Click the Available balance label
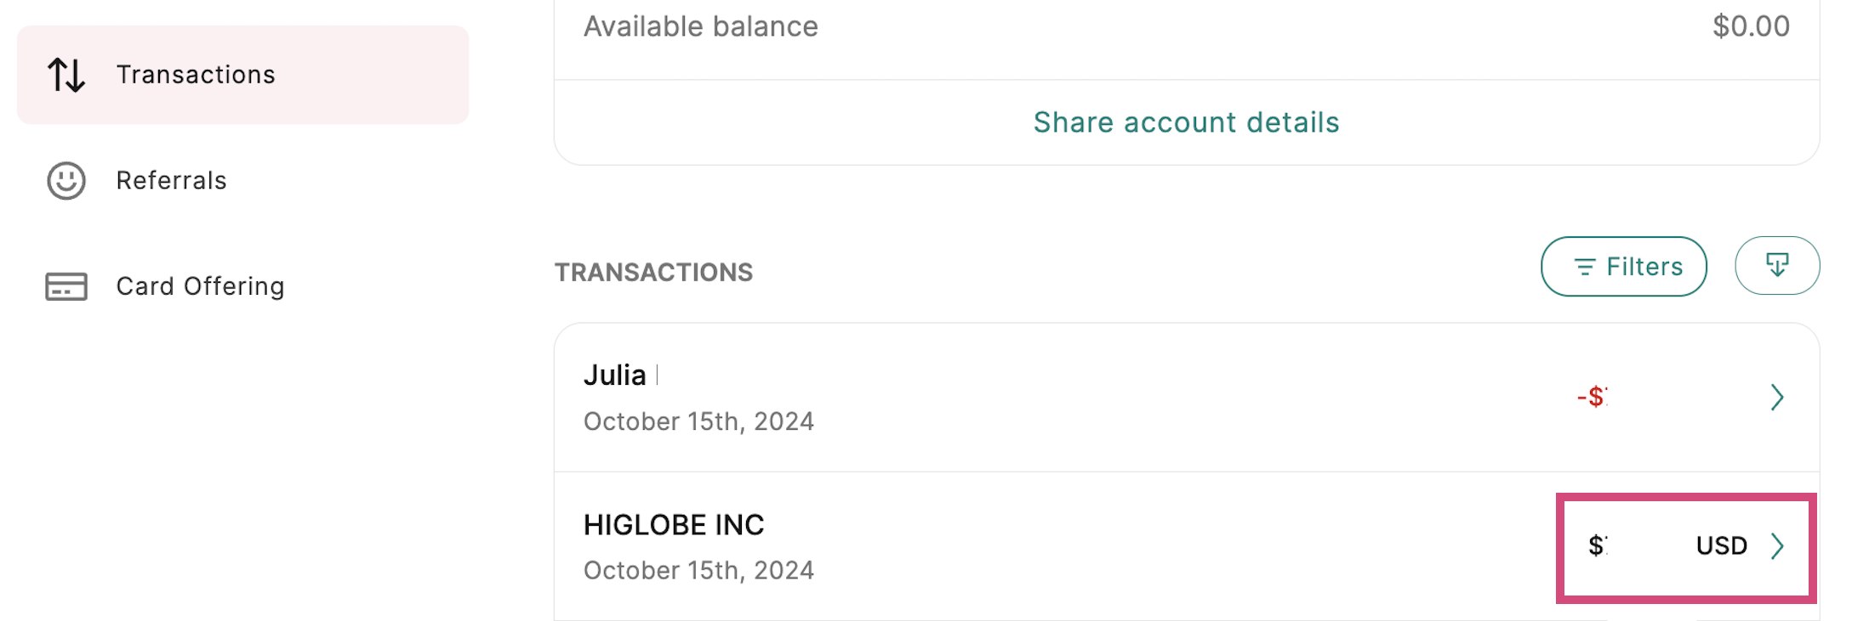1869x621 pixels. click(700, 27)
